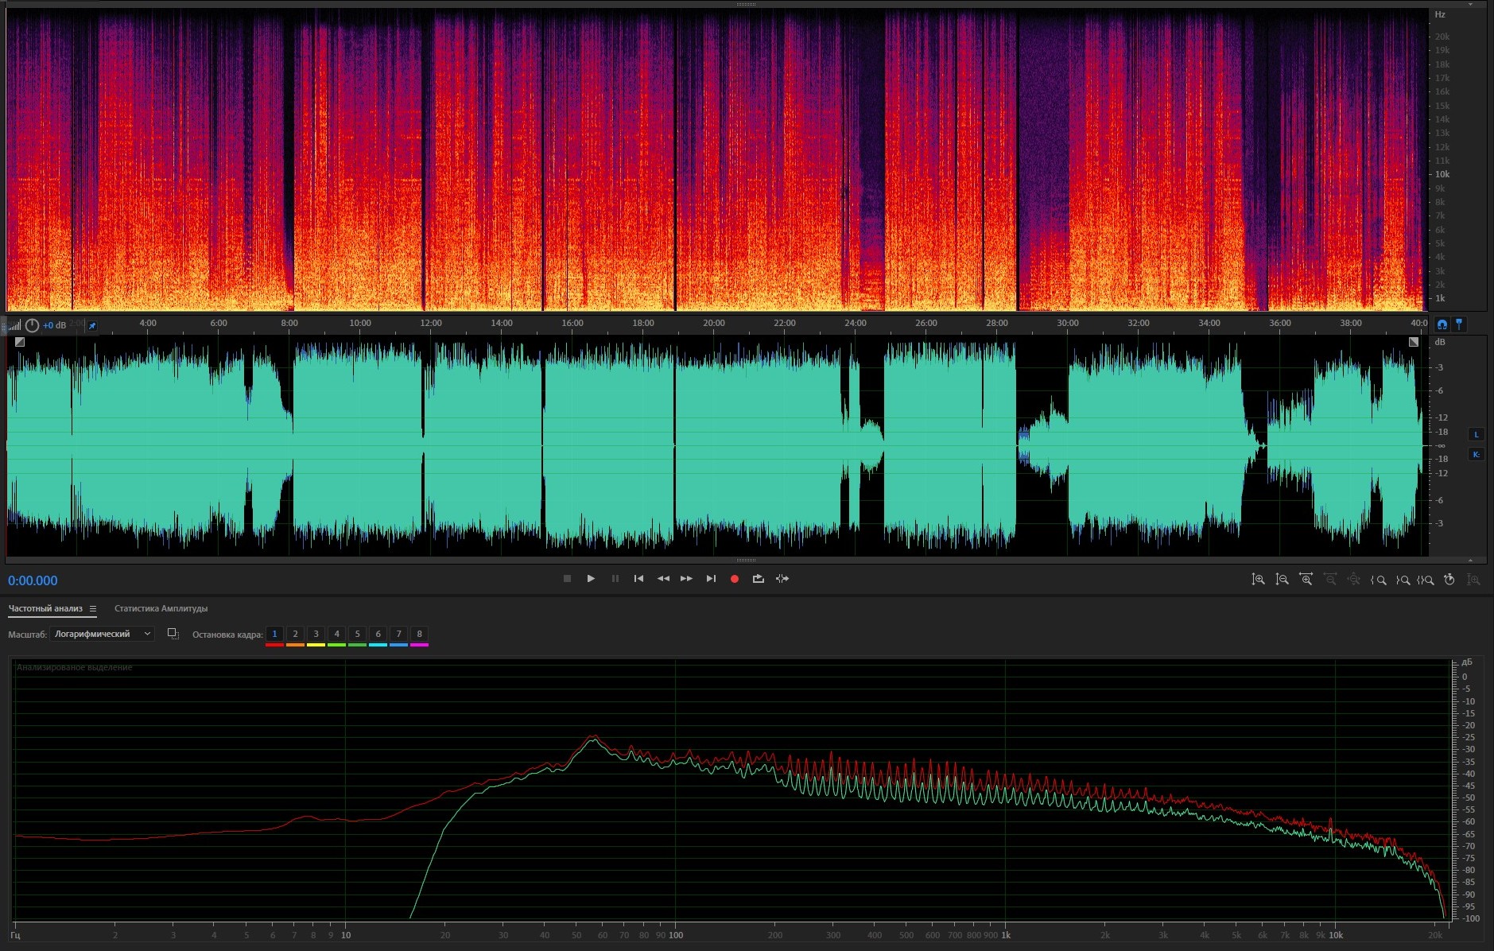Zoom out amplitude icon
This screenshot has width=1494, height=951.
point(1282,580)
